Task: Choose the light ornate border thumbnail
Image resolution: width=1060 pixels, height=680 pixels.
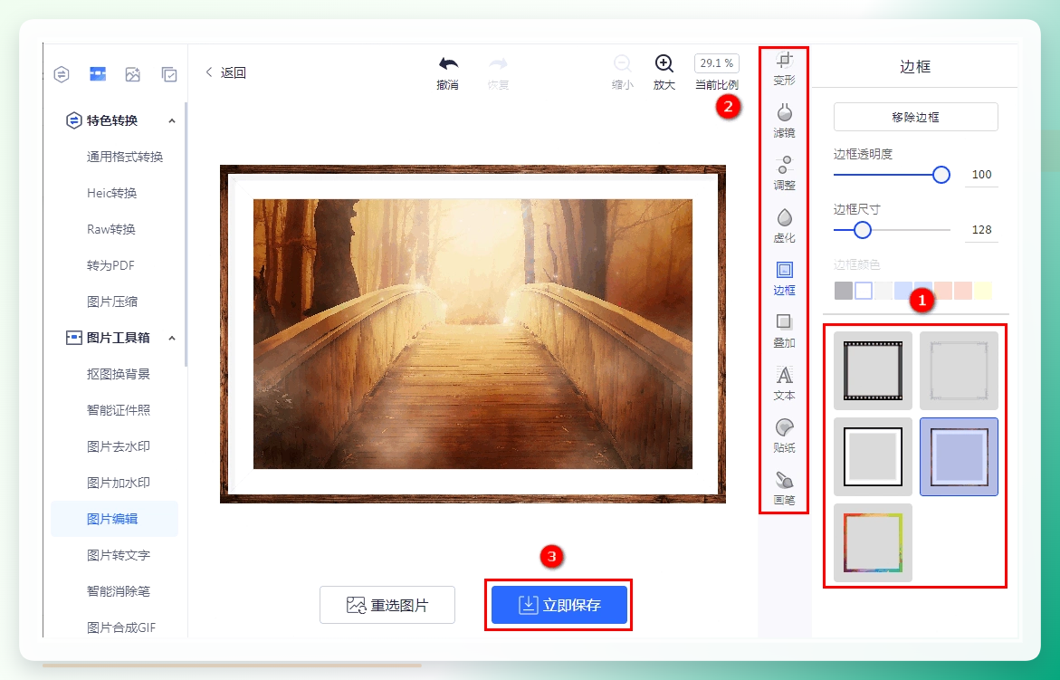Action: pyautogui.click(x=959, y=370)
